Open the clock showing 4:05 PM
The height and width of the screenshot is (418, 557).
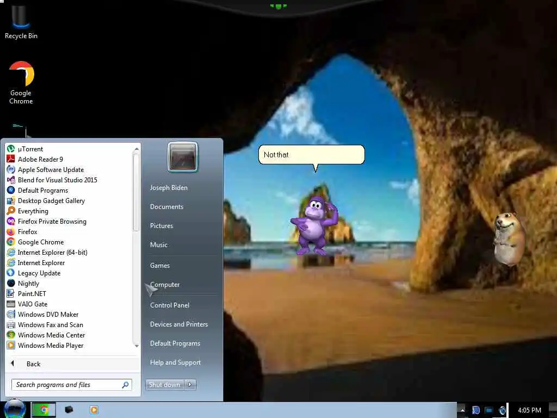(529, 410)
